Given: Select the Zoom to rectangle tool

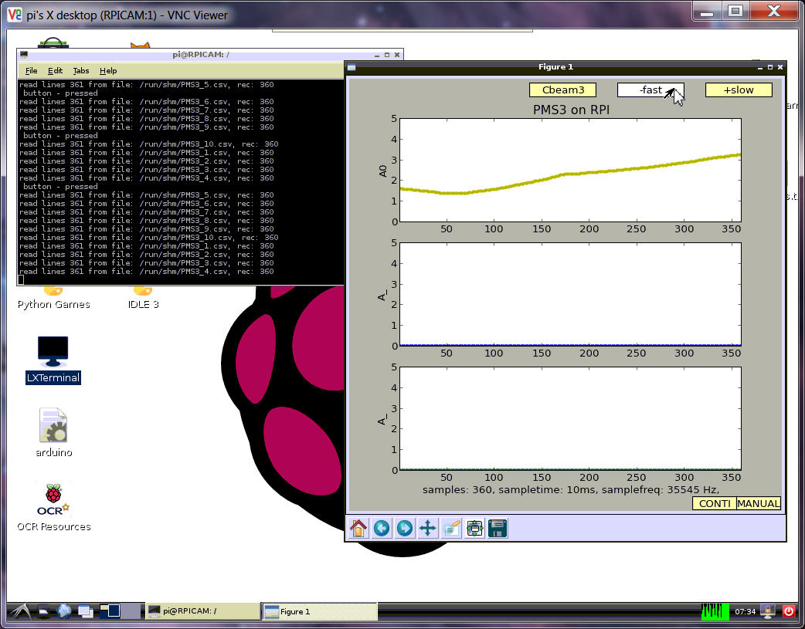Looking at the screenshot, I should (451, 528).
